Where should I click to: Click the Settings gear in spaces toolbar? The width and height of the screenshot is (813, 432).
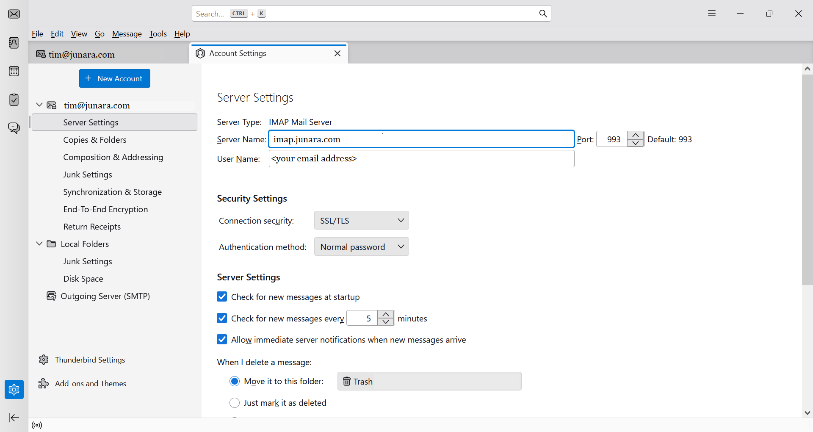(14, 389)
